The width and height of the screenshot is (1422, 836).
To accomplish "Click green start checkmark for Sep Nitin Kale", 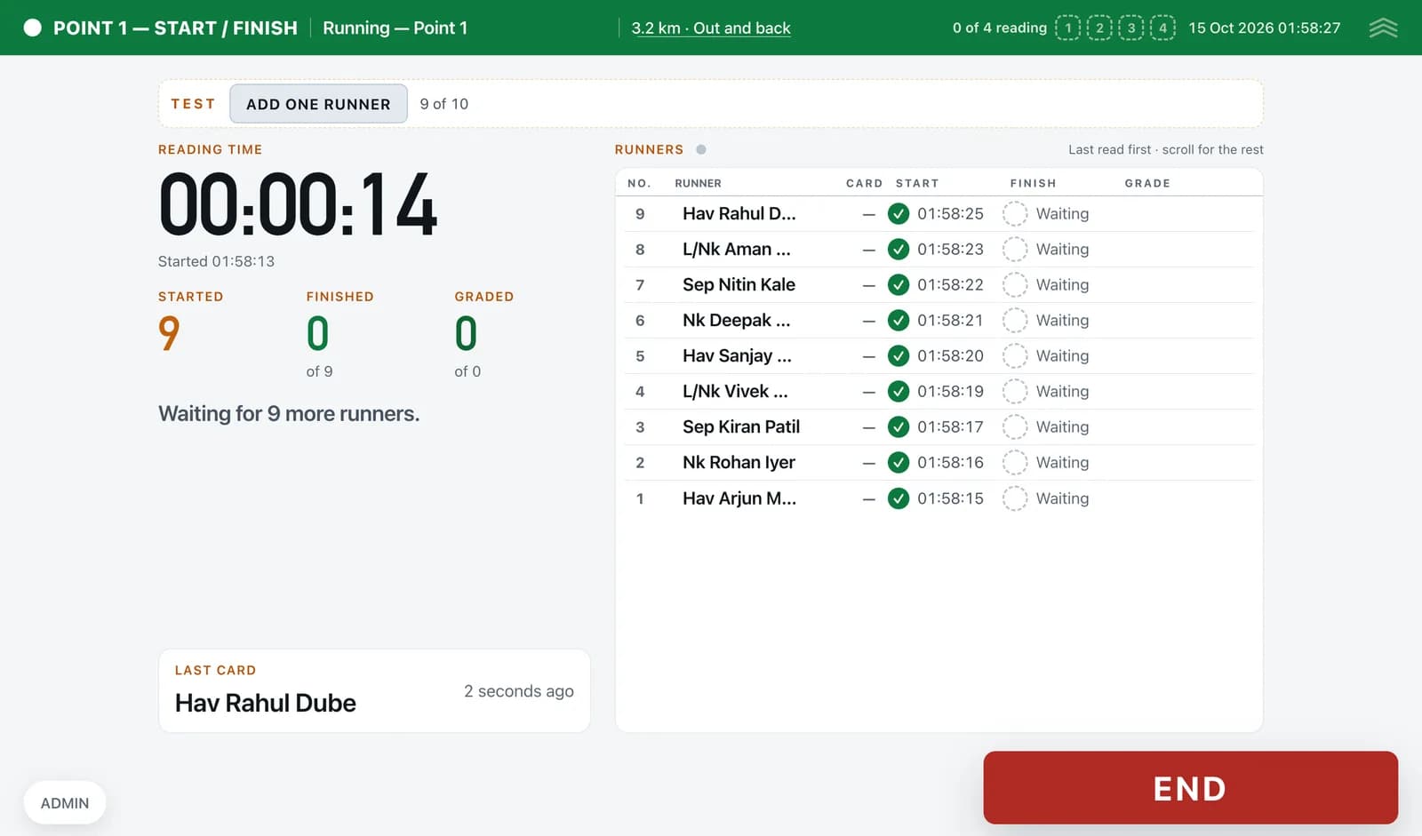I will 899,284.
